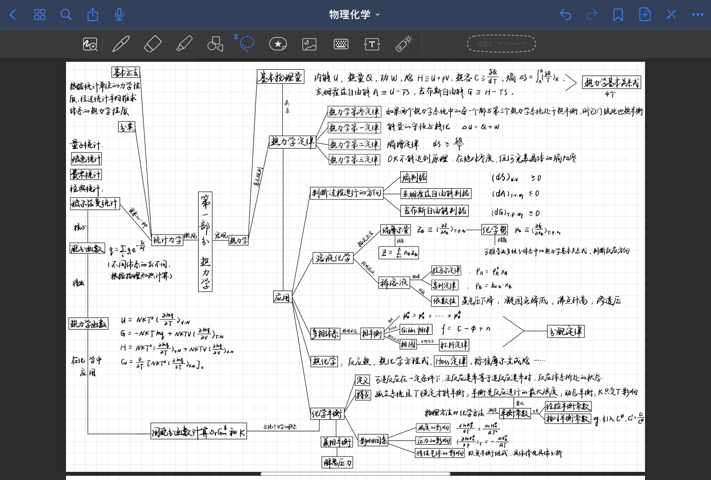Select the Text box tool
The image size is (711, 480).
pyautogui.click(x=372, y=44)
